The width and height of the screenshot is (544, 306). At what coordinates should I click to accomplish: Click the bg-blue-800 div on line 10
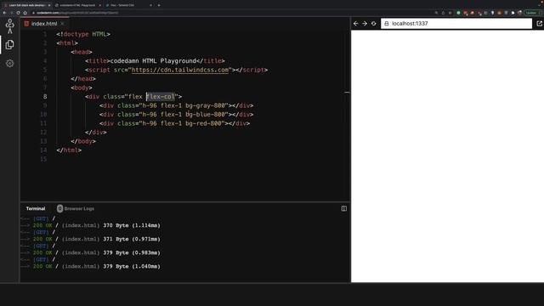coord(176,115)
